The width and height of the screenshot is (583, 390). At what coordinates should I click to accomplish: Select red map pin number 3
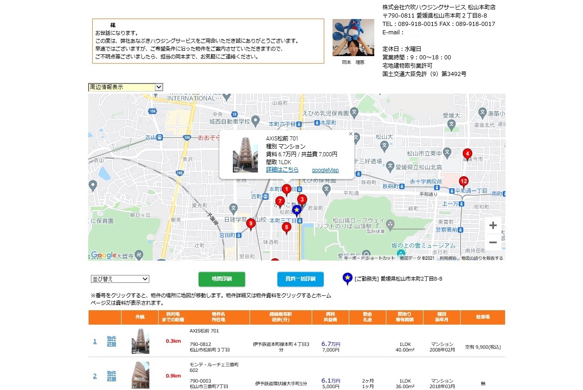tap(302, 200)
